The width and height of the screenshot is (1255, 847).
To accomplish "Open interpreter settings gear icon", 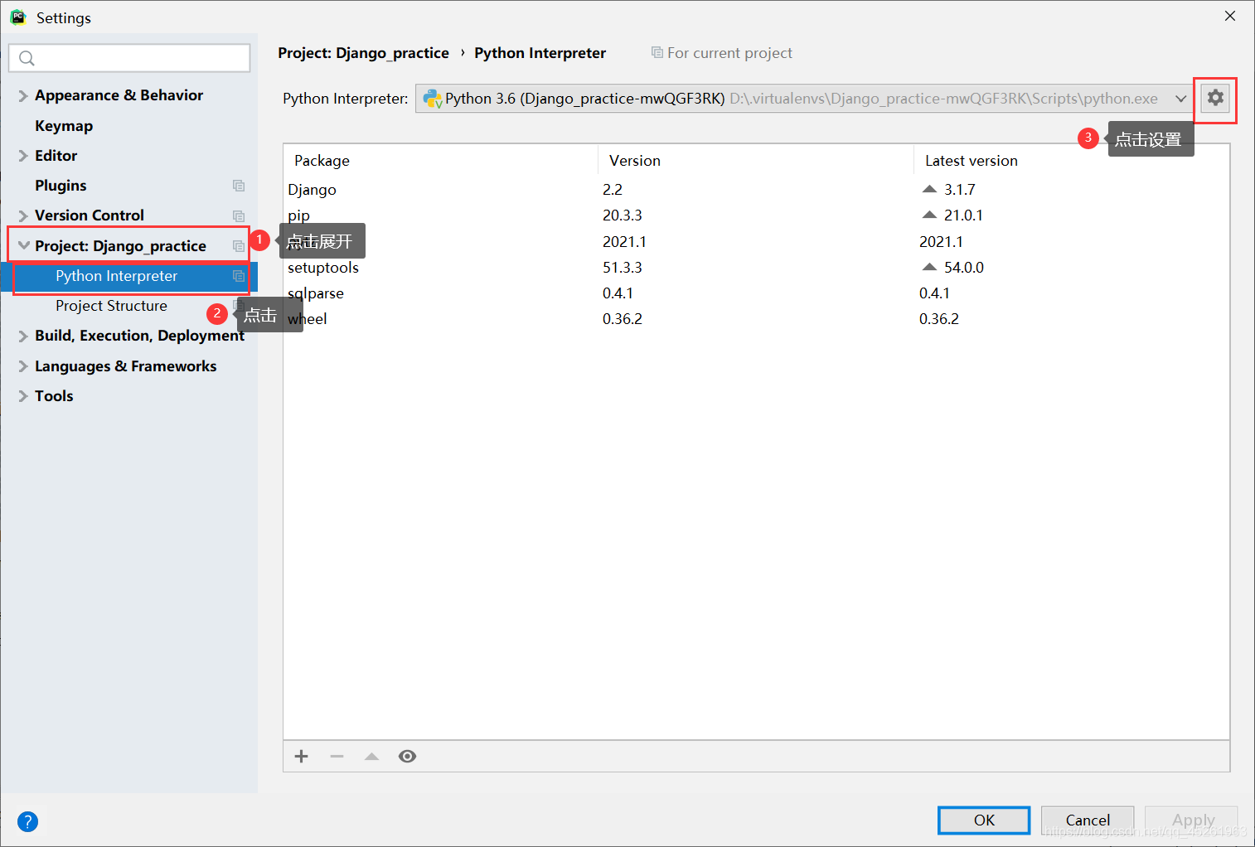I will [x=1215, y=98].
